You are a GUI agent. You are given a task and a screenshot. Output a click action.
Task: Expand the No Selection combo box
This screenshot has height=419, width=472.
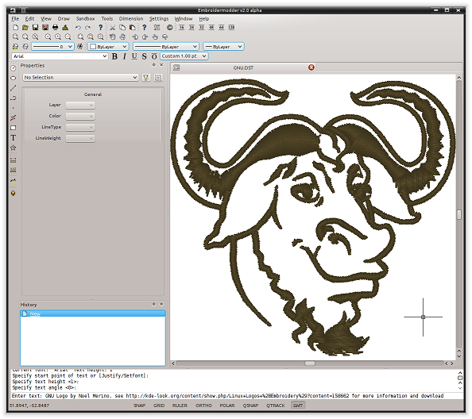(81, 77)
